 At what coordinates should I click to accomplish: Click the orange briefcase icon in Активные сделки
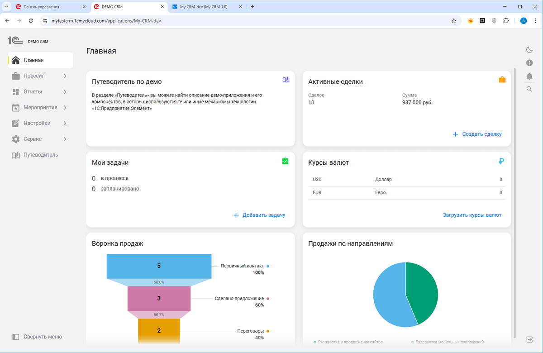[x=502, y=80]
